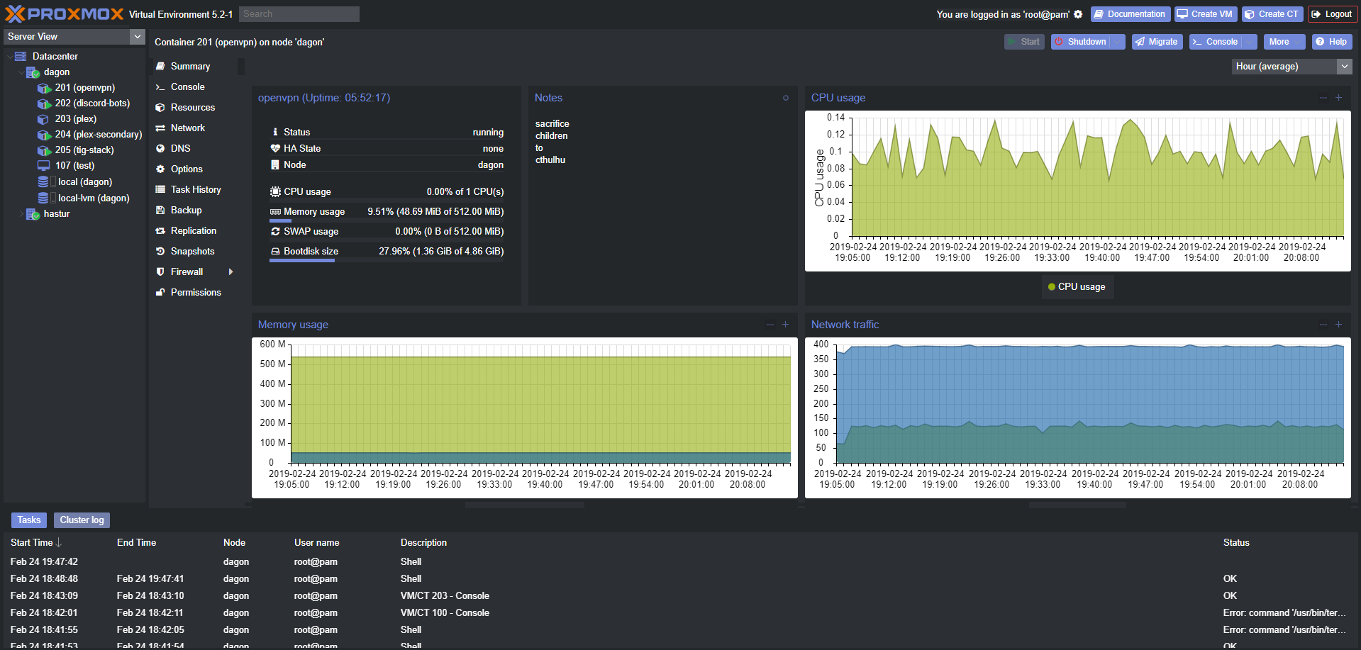Screen dimensions: 1361x650
Task: Switch to the Cluster log tab
Action: click(82, 520)
